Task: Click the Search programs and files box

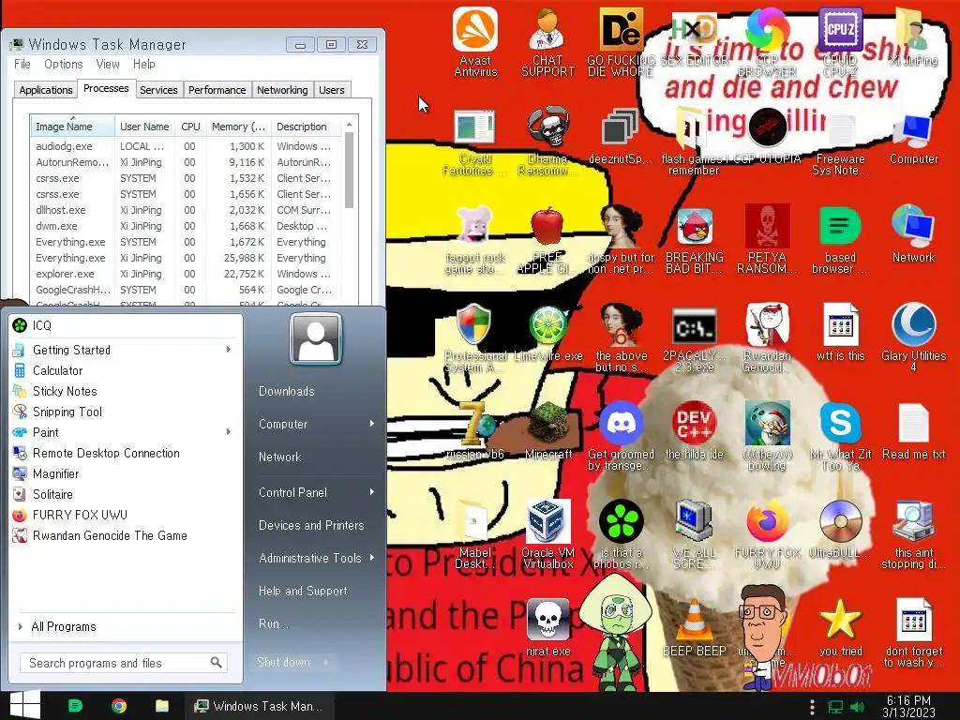Action: point(124,663)
